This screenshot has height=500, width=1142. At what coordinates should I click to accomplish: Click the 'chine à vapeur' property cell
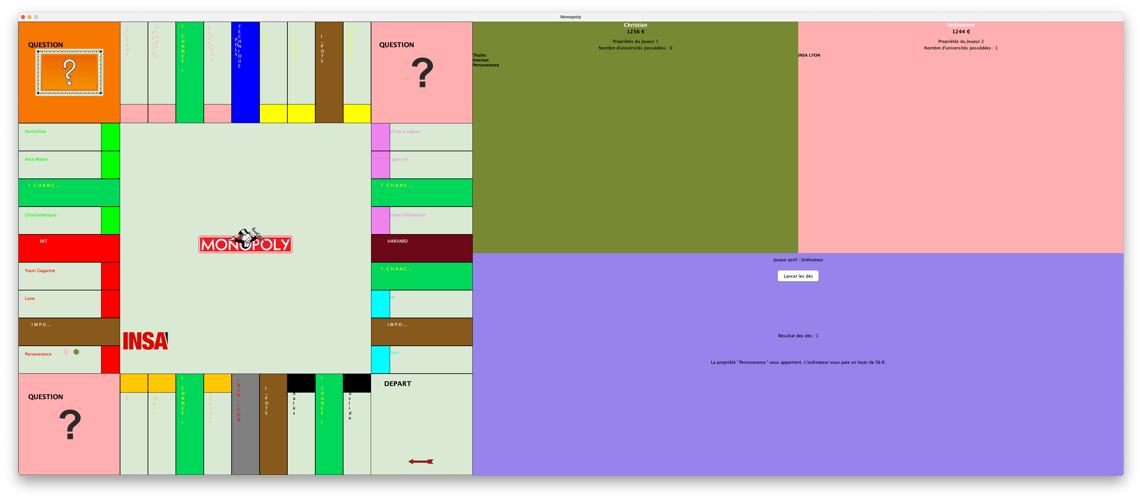point(422,137)
